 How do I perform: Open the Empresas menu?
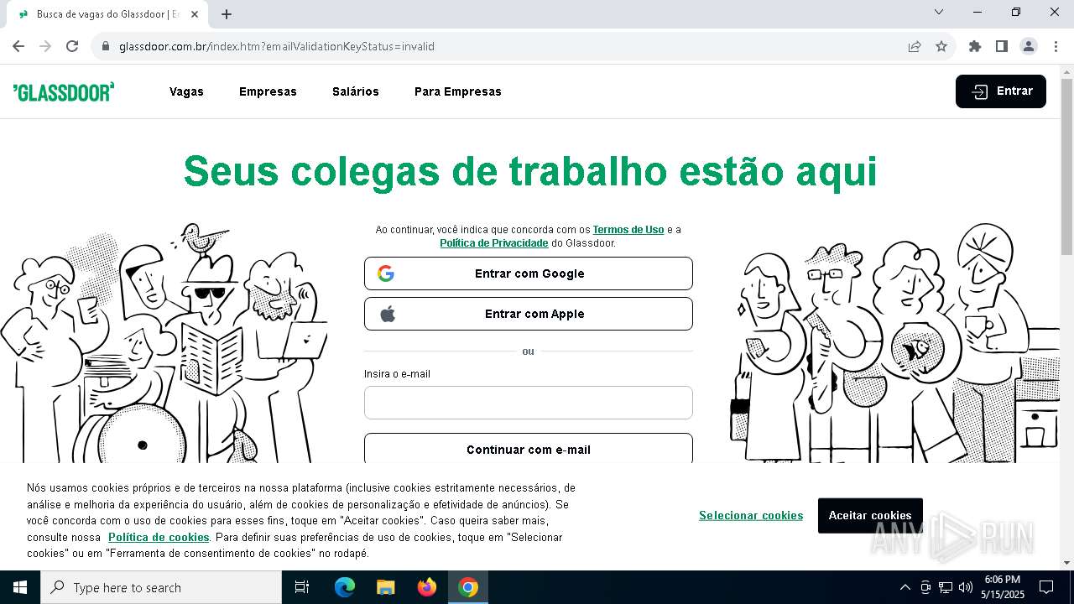pyautogui.click(x=268, y=91)
